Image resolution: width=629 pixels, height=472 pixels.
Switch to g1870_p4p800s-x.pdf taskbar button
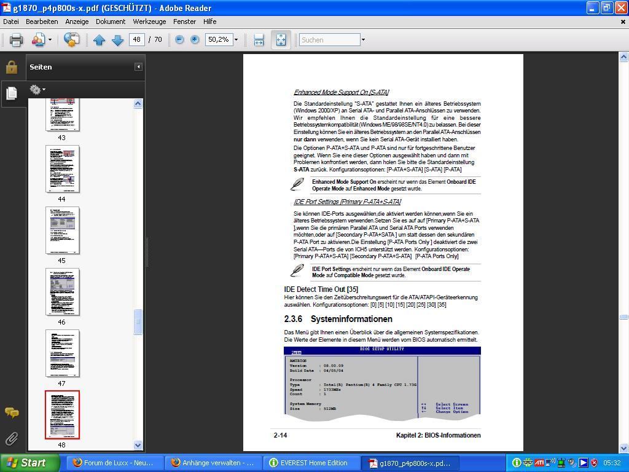411,463
